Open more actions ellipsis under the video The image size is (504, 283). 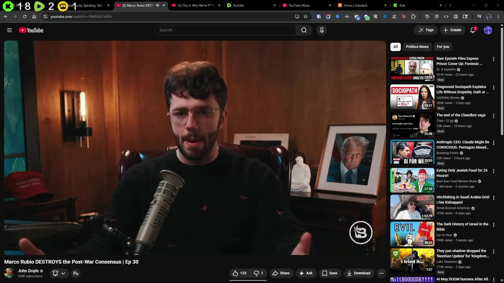381,273
